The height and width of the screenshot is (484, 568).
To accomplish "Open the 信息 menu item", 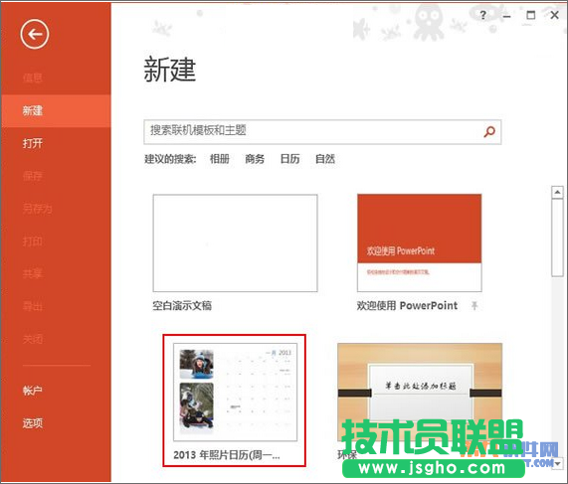I will [x=33, y=78].
